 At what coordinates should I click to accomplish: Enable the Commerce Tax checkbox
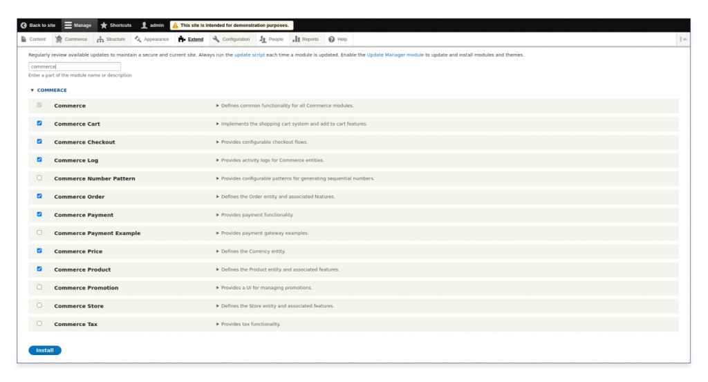pyautogui.click(x=39, y=323)
